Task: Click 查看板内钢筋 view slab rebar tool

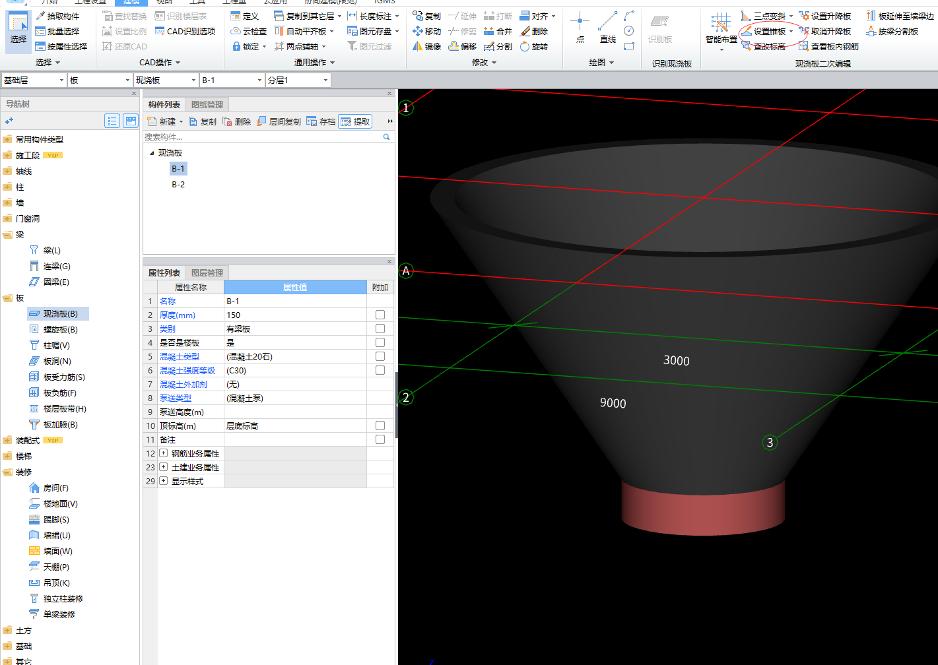Action: click(x=829, y=46)
